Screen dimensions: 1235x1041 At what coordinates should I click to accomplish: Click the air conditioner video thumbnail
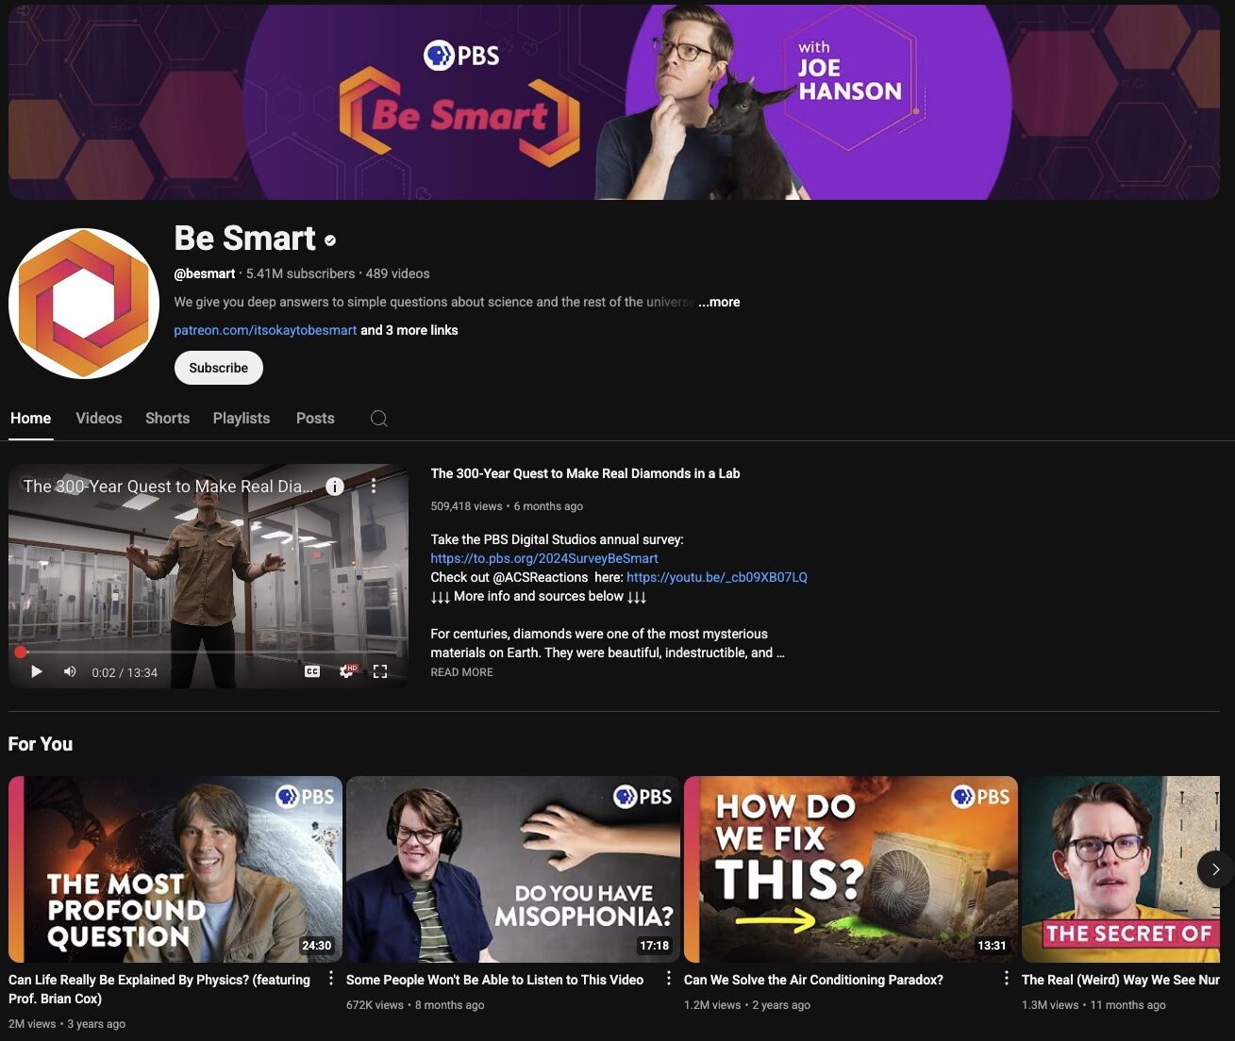851,869
